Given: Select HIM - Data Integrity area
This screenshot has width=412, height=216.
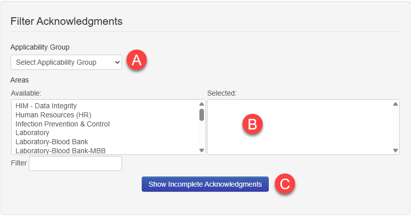Looking at the screenshot, I should (x=46, y=106).
